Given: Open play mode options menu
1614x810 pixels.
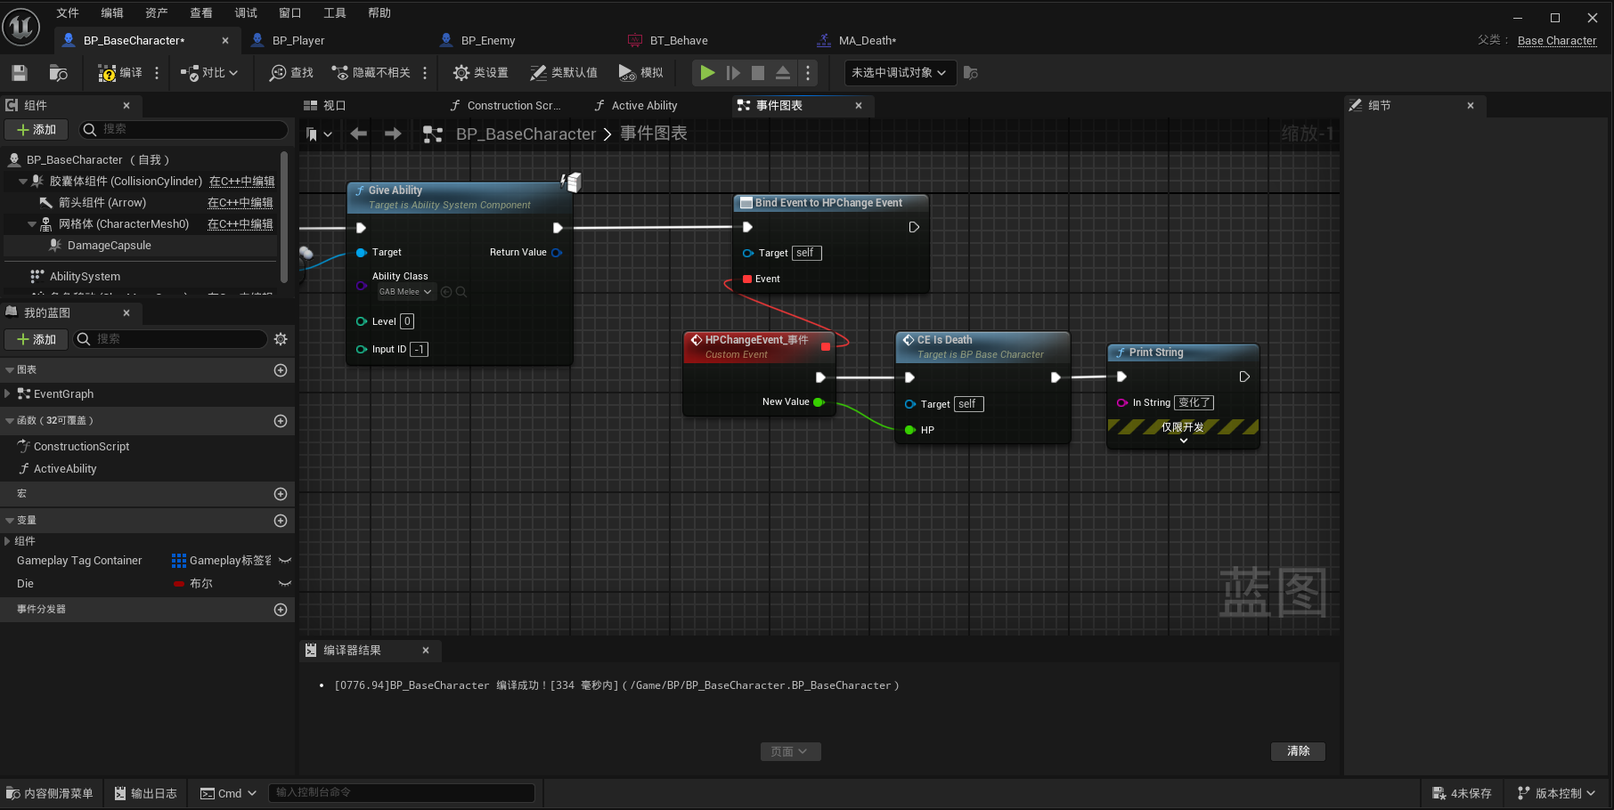Looking at the screenshot, I should (x=808, y=73).
